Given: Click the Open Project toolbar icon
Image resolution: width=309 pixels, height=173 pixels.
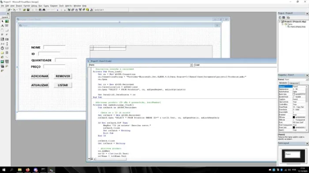Looking at the screenshot, I should [x=24, y=10].
